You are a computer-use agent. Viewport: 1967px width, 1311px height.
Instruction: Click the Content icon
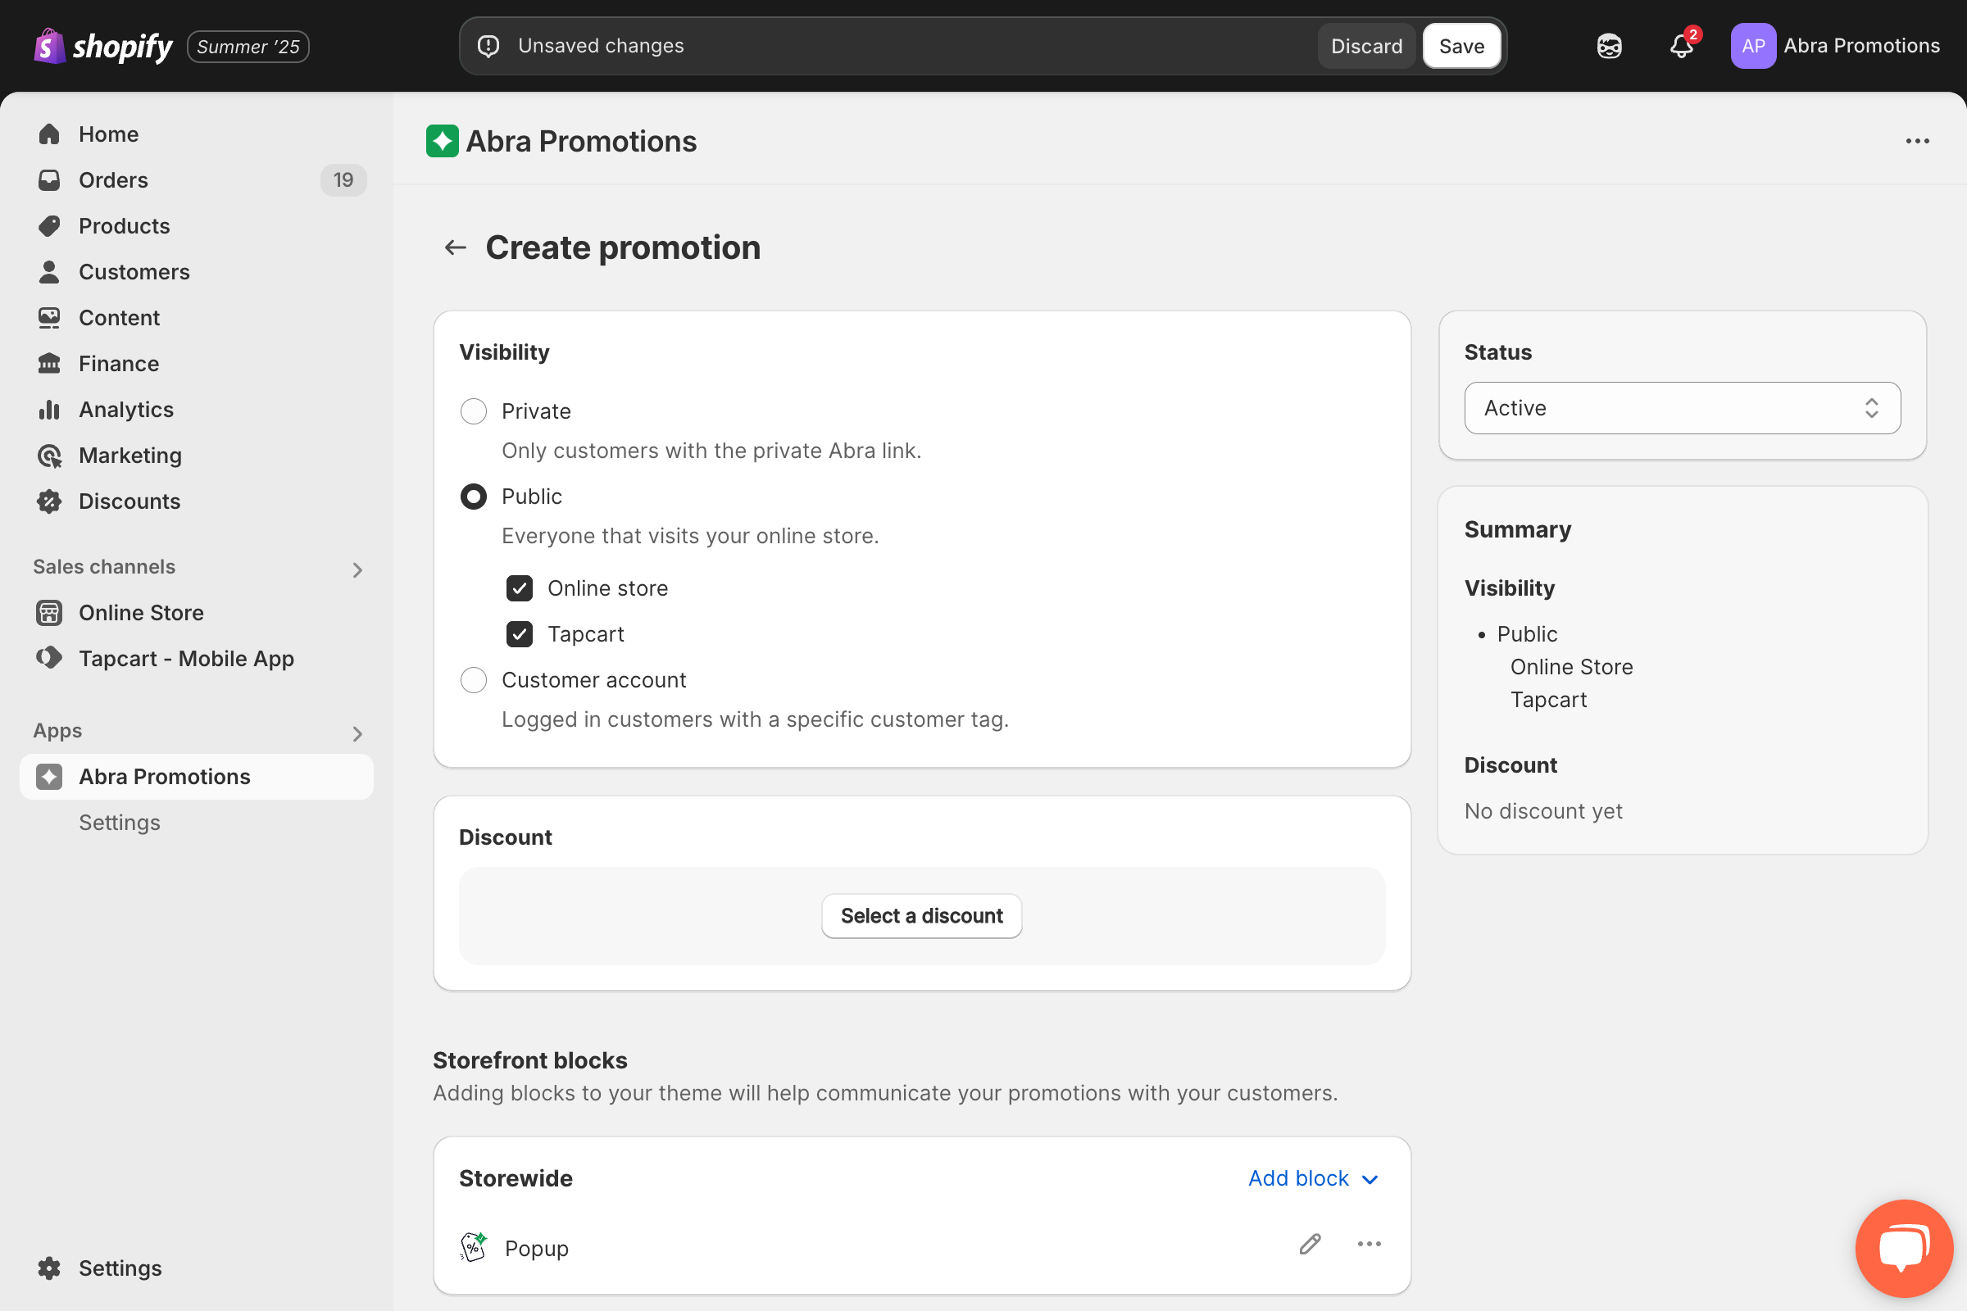click(x=49, y=318)
